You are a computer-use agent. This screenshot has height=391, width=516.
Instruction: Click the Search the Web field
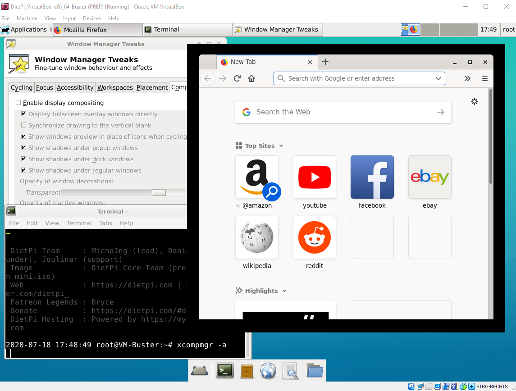point(343,112)
